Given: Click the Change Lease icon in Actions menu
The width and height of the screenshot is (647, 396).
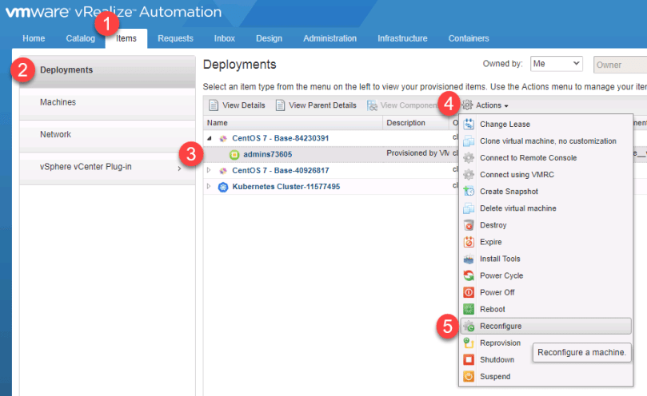Looking at the screenshot, I should (x=469, y=125).
